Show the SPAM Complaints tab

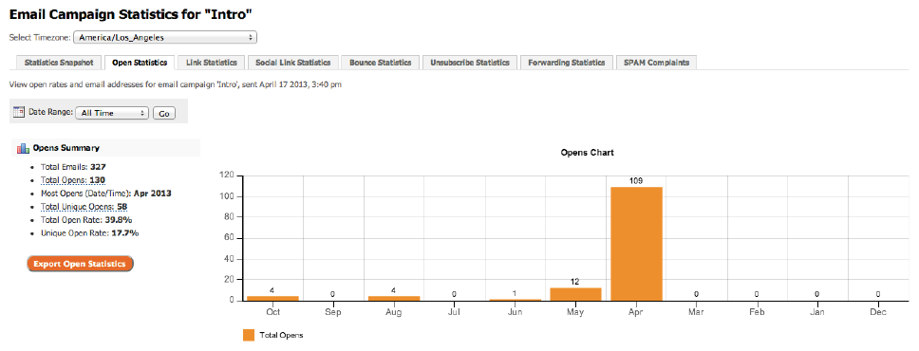click(656, 63)
